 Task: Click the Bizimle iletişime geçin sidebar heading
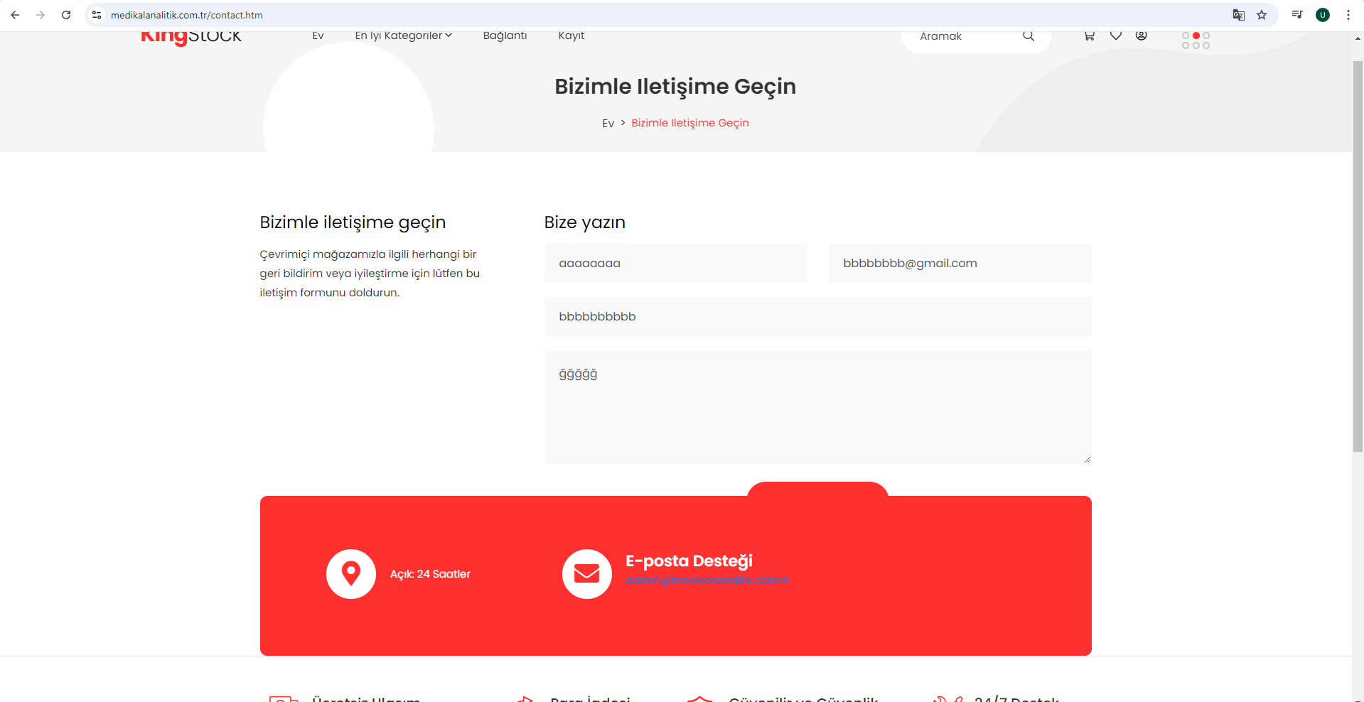point(353,222)
